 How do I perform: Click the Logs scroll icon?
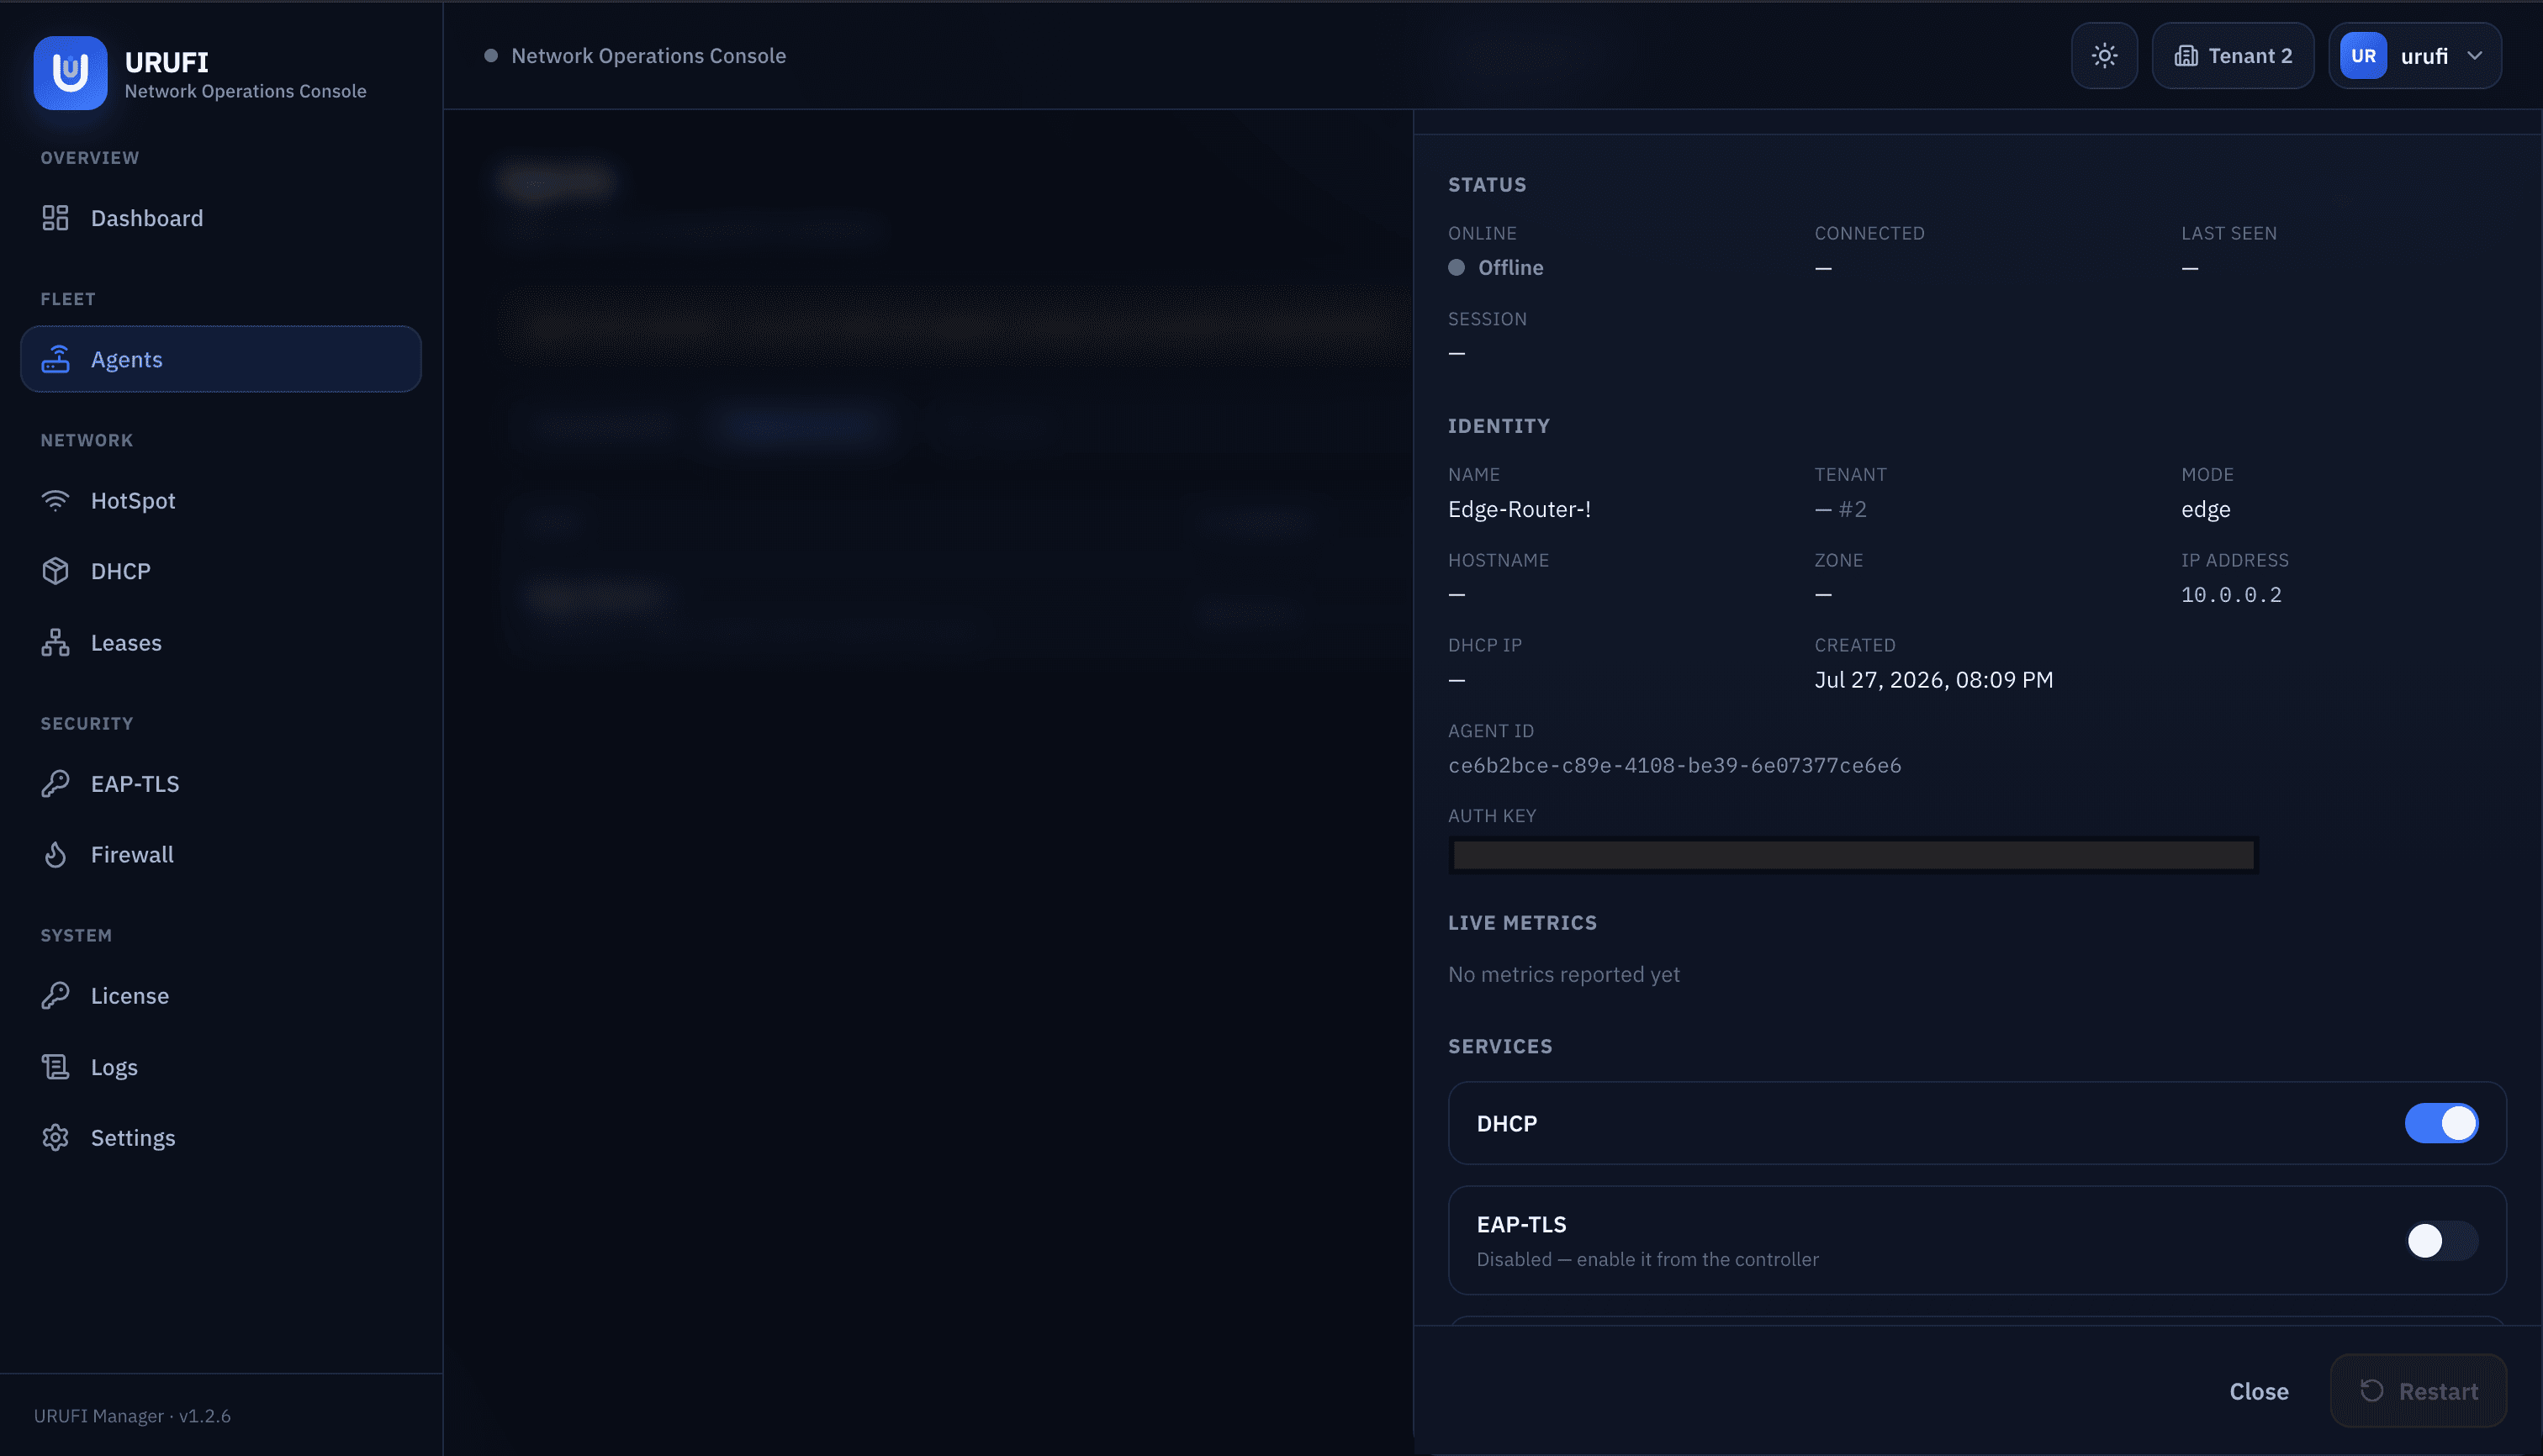coord(55,1067)
